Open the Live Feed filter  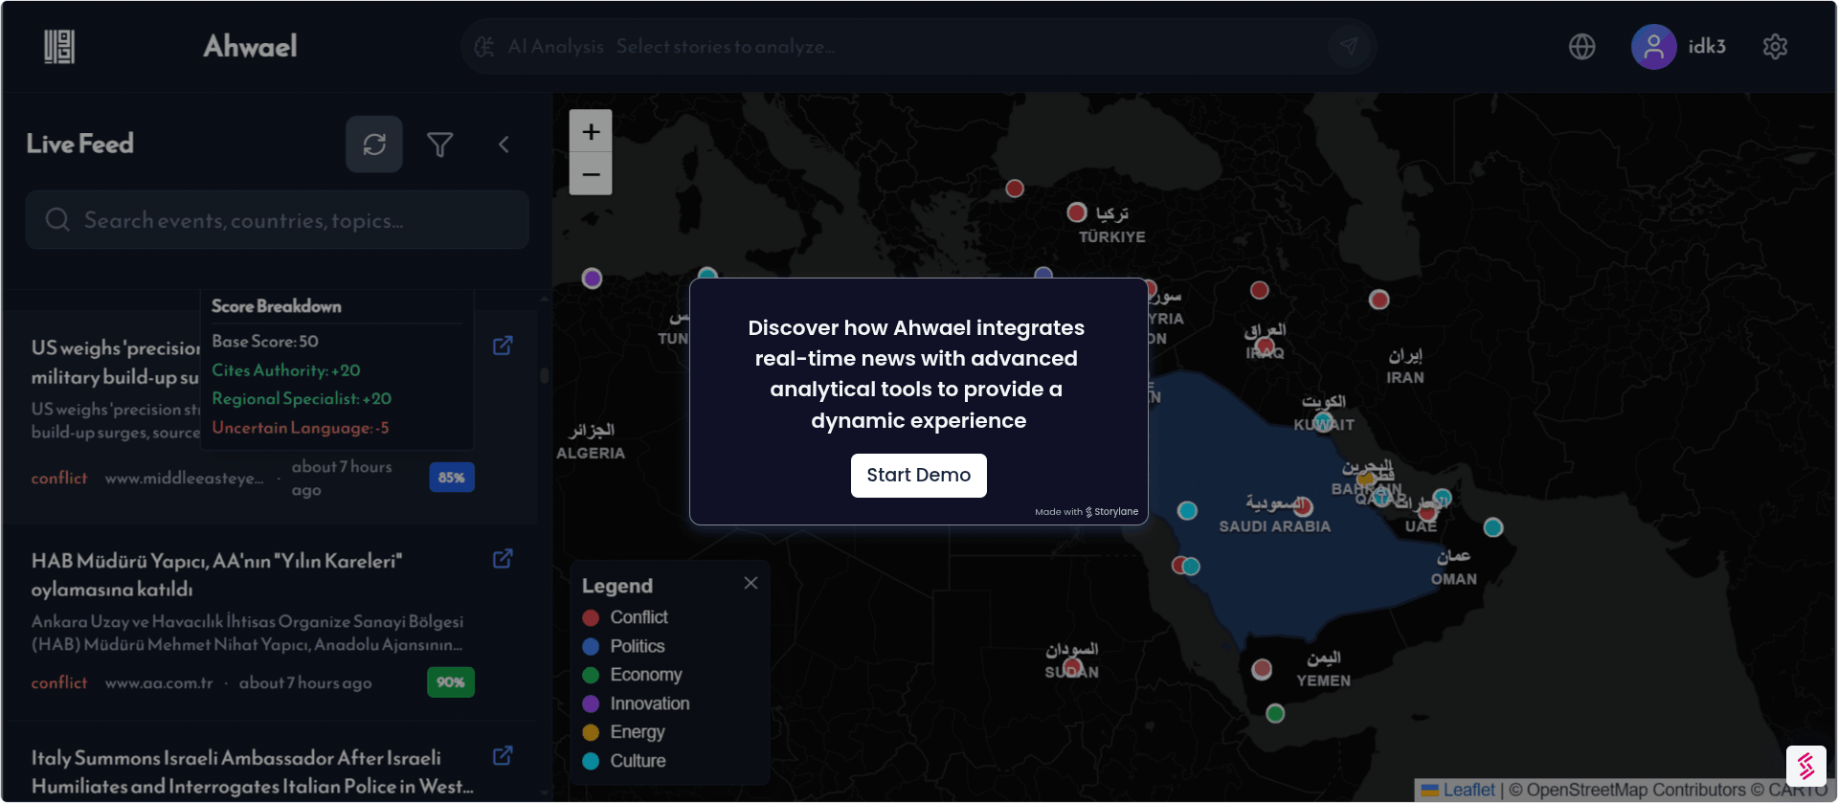coord(440,145)
